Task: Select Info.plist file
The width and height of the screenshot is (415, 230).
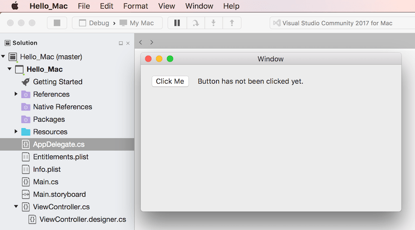Action: point(47,169)
